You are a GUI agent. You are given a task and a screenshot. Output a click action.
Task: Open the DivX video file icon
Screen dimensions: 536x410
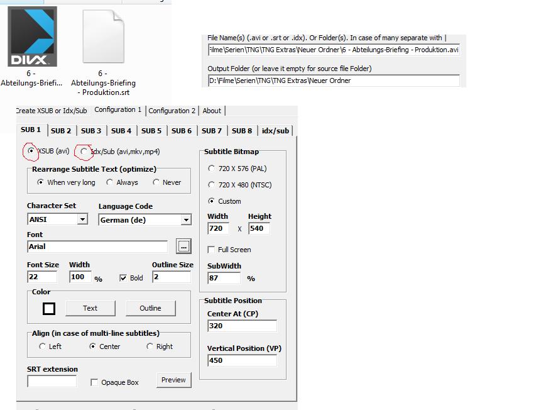(x=32, y=36)
